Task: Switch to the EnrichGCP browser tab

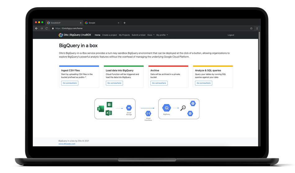Action: pos(64,23)
